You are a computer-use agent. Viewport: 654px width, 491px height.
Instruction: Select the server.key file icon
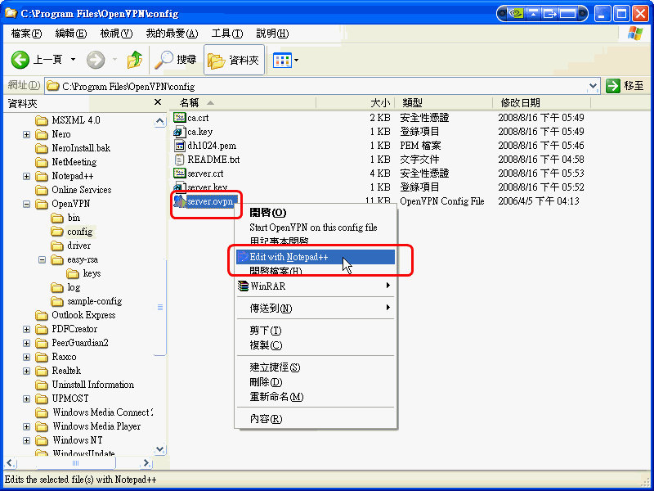(179, 187)
